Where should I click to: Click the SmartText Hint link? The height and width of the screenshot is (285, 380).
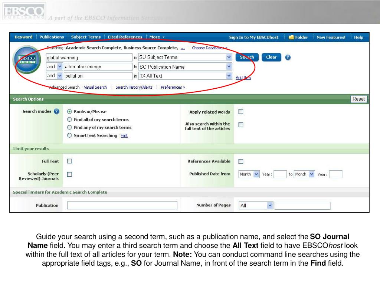coord(124,135)
